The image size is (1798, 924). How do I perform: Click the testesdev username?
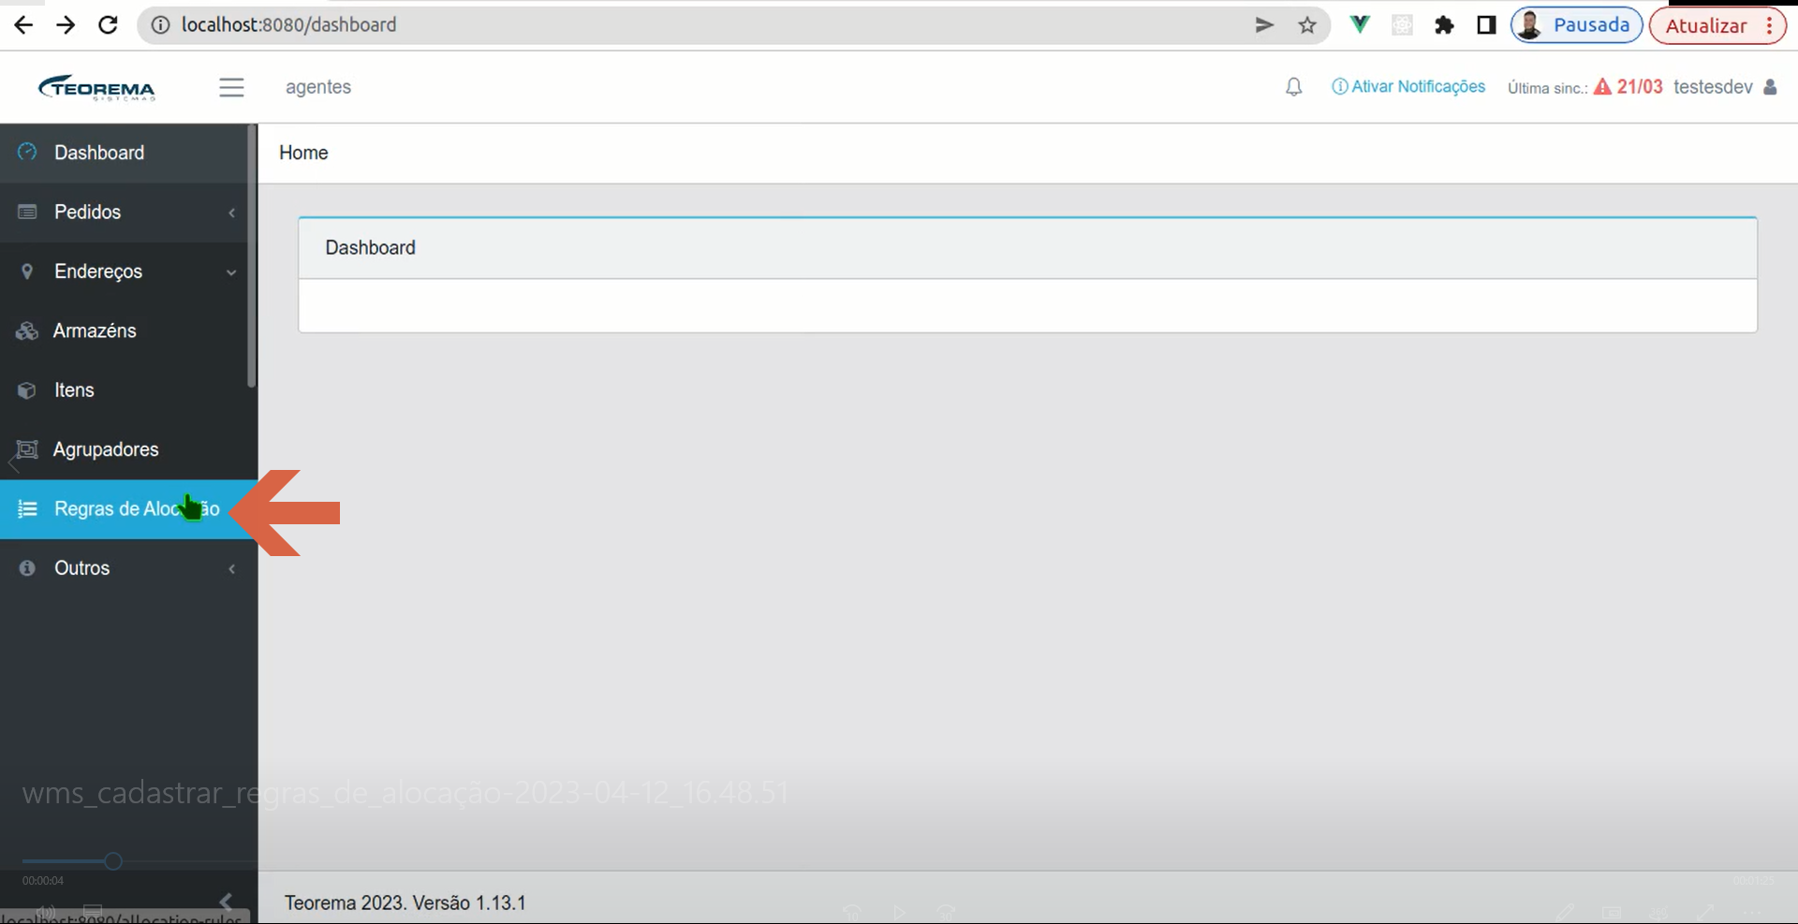pos(1713,87)
